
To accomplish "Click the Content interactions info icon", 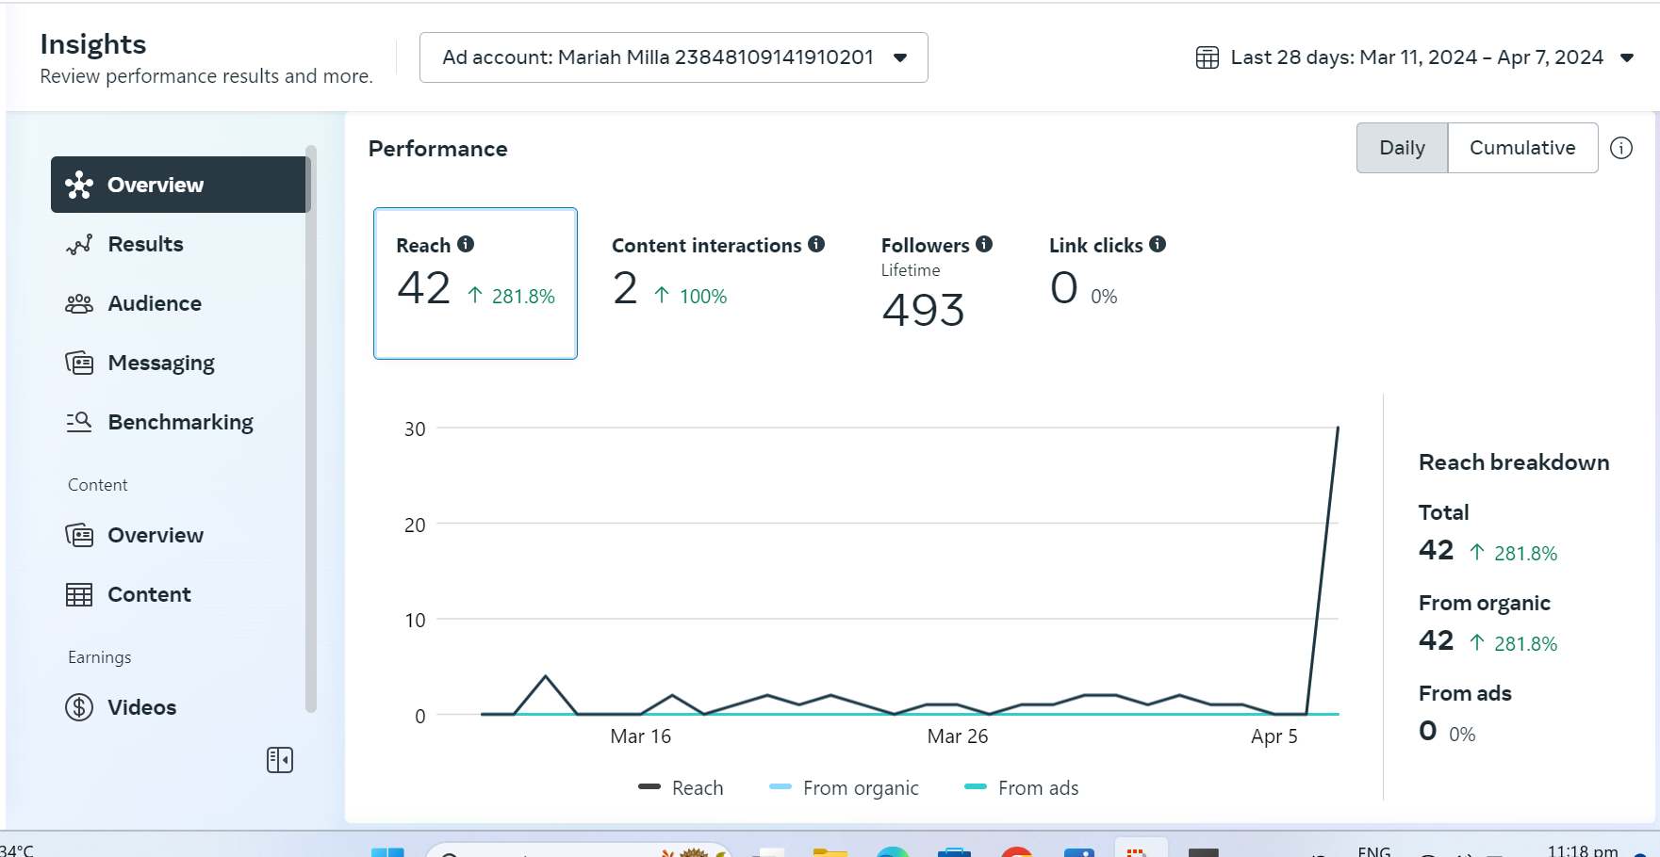I will coord(816,244).
